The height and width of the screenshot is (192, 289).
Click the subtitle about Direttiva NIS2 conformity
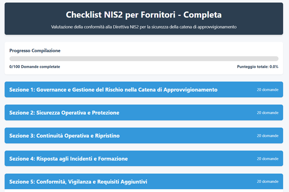tap(144, 27)
